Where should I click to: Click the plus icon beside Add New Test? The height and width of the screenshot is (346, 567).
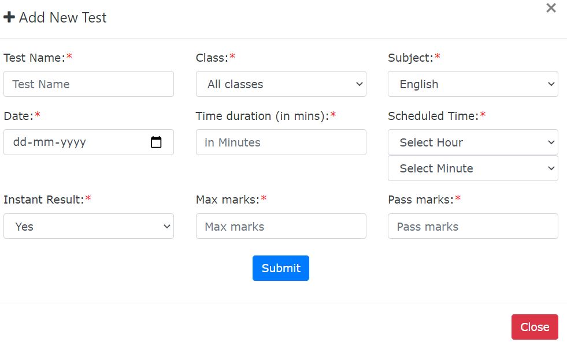point(9,17)
